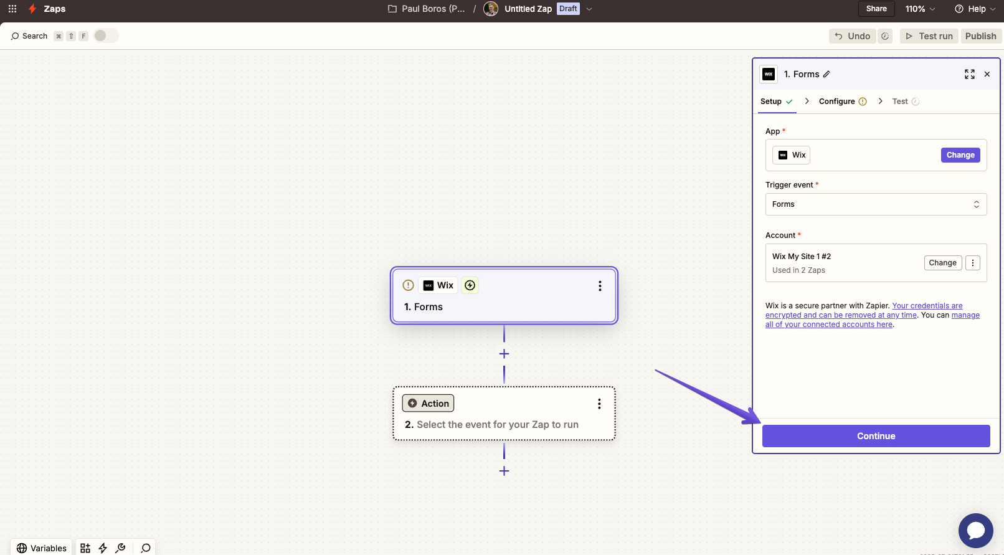
Task: Click the Configure tab warning icon
Action: [x=863, y=102]
